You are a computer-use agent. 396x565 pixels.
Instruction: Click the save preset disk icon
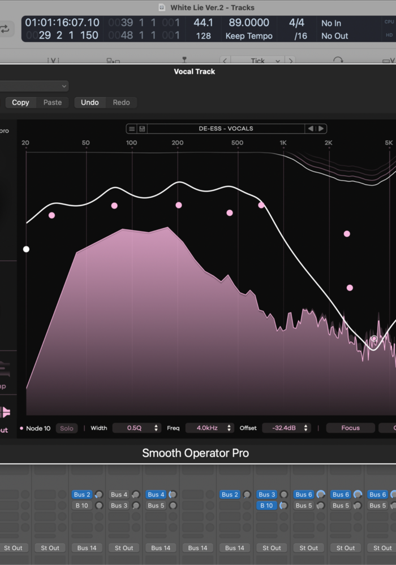(142, 129)
